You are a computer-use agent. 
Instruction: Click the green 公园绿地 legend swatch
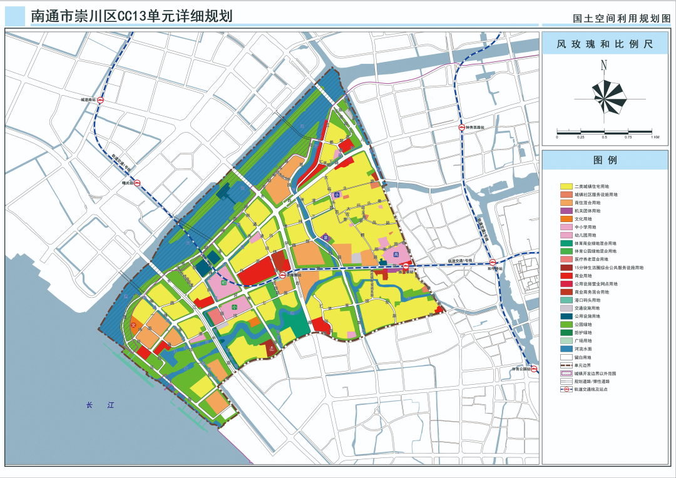(566, 324)
